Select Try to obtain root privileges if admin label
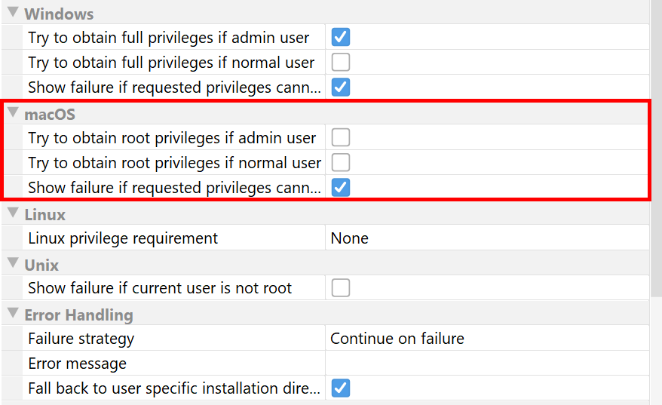 point(172,138)
